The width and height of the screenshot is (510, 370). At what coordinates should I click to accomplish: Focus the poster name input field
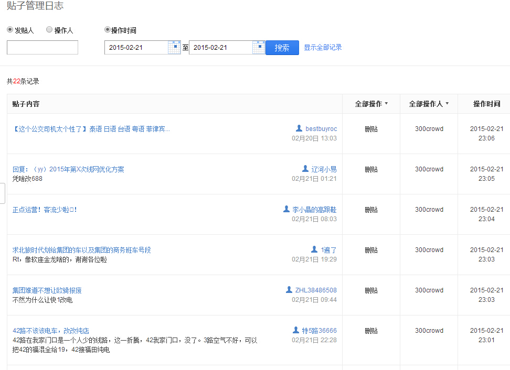click(42, 47)
